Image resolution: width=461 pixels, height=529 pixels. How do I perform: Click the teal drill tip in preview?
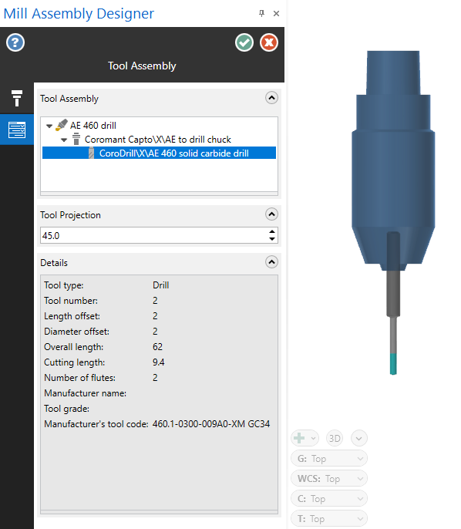pyautogui.click(x=393, y=364)
